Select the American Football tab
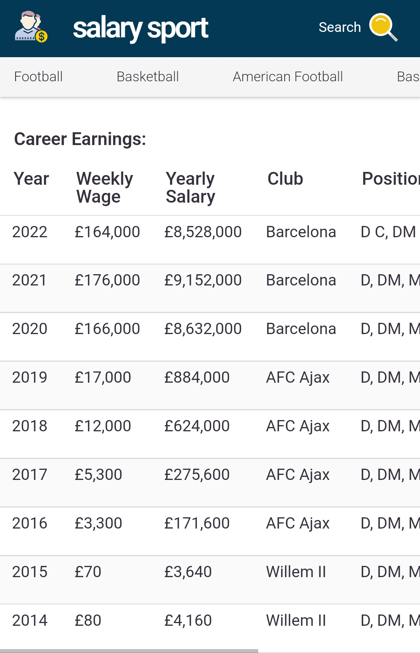The width and height of the screenshot is (420, 653). tap(288, 77)
